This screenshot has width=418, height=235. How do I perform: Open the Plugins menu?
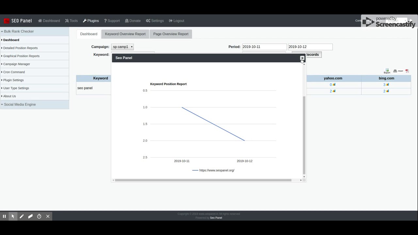click(x=91, y=21)
